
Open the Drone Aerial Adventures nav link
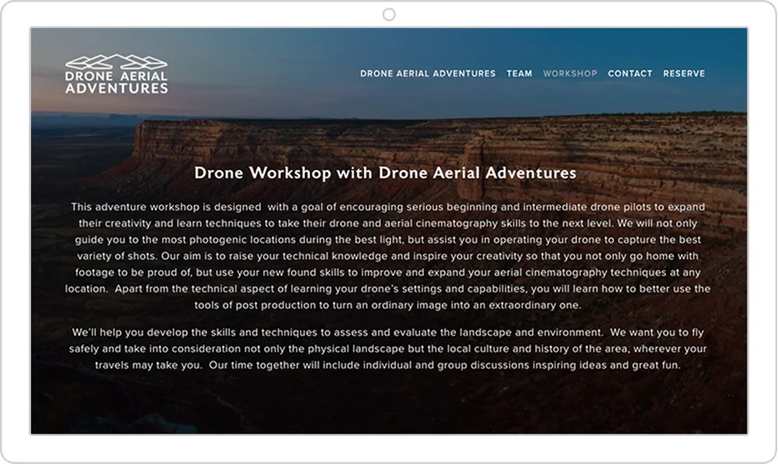(428, 73)
